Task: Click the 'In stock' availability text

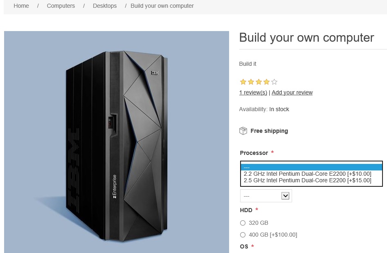Action: 279,109
